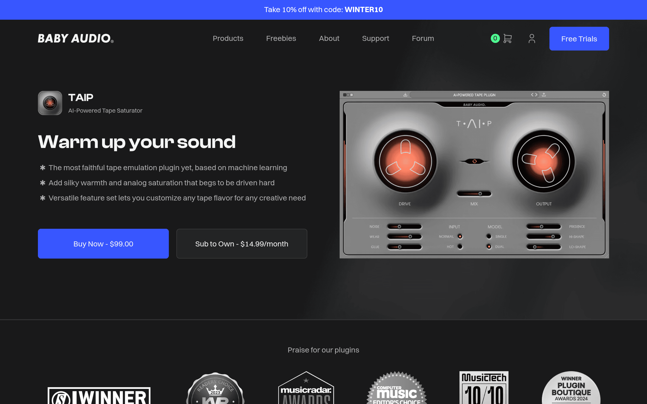Select the DUAL model option
Viewport: 647px width, 404px height.
coord(489,247)
